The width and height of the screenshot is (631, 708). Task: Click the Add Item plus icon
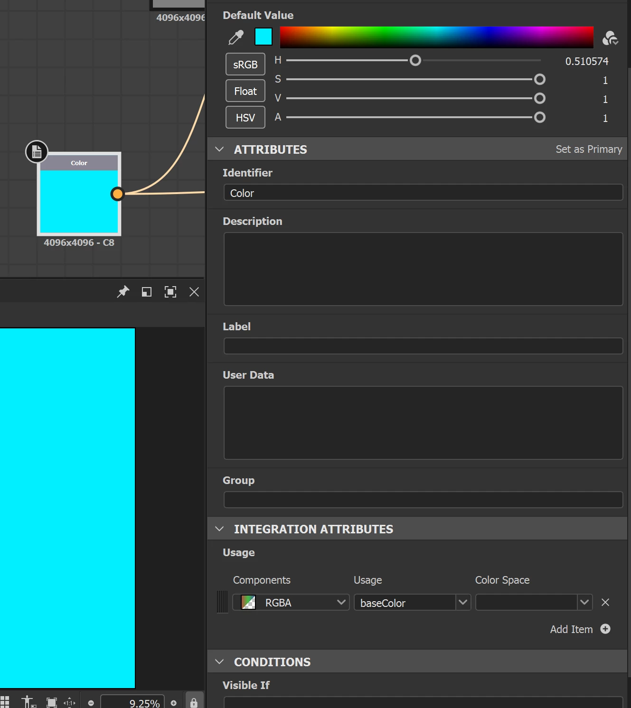pyautogui.click(x=605, y=629)
